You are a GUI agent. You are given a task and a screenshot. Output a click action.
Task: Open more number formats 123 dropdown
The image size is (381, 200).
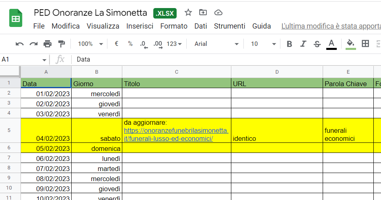(174, 44)
